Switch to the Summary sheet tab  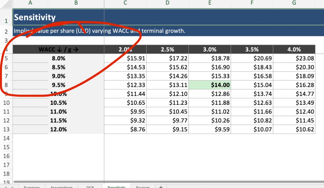tap(32, 187)
